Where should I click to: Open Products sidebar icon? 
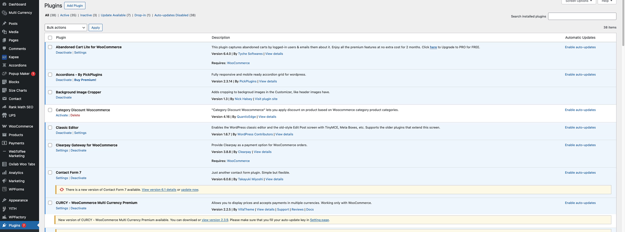4,135
